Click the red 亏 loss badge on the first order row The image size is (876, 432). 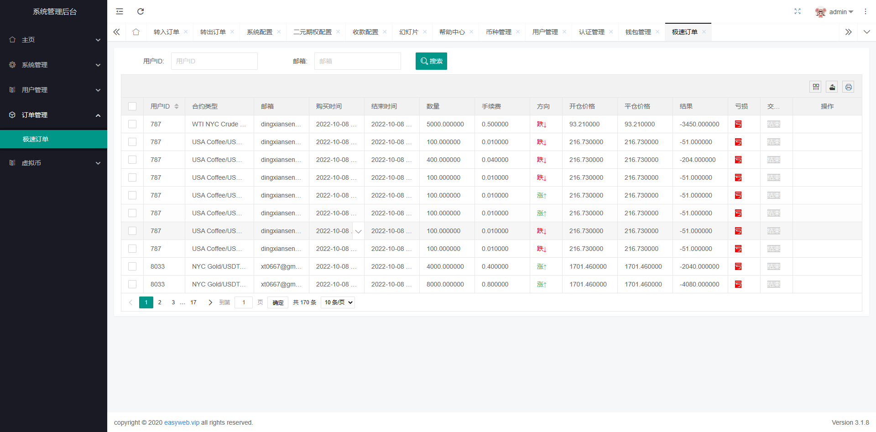pyautogui.click(x=738, y=124)
